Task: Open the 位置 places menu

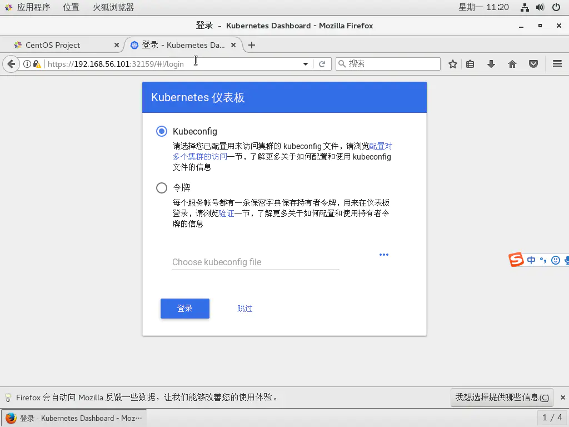Action: (71, 7)
